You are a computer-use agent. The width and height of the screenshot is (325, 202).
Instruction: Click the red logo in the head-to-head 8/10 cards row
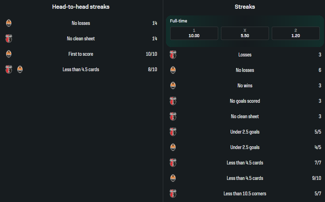[x=9, y=69]
